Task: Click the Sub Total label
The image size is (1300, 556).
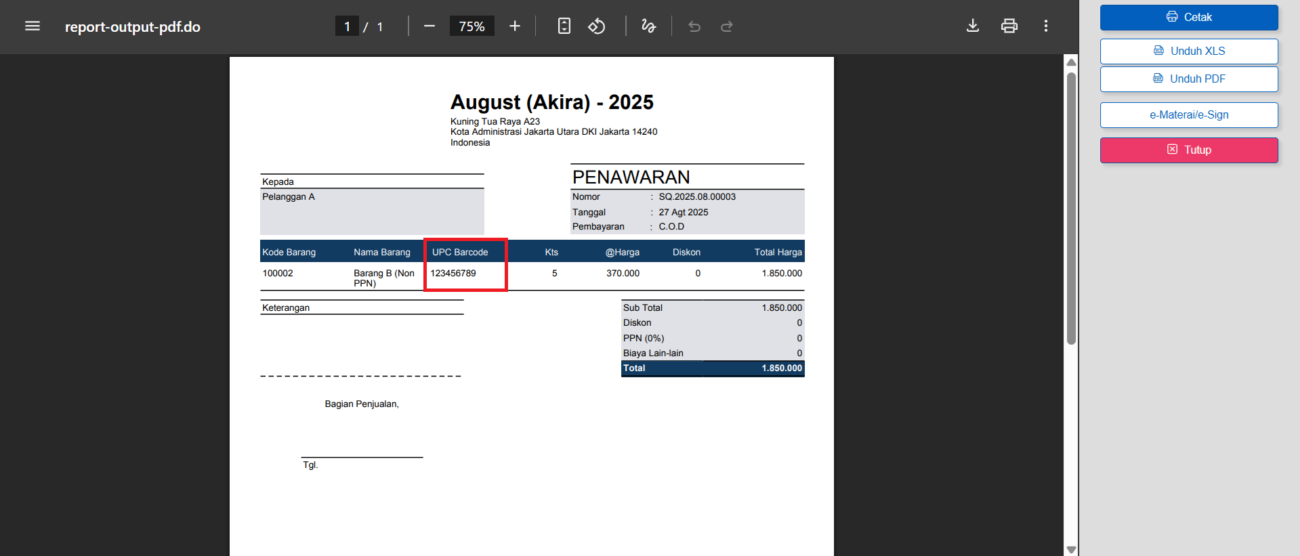Action: 643,308
